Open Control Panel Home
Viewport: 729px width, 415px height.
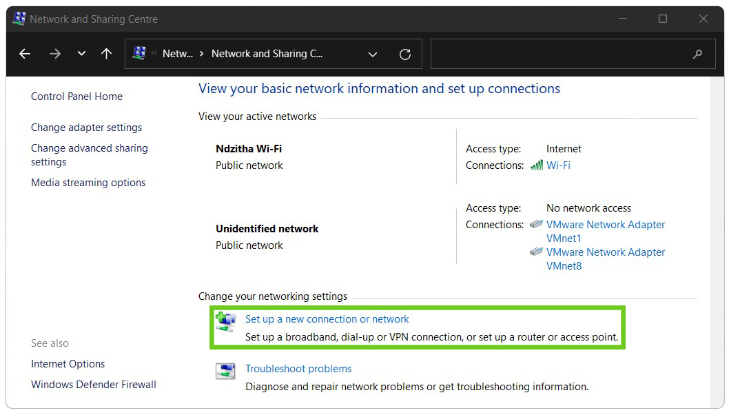(76, 97)
